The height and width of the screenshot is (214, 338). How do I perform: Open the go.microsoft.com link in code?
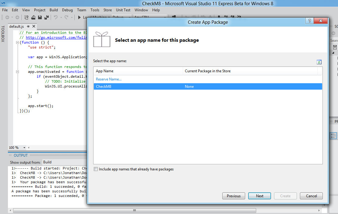[x=56, y=37]
